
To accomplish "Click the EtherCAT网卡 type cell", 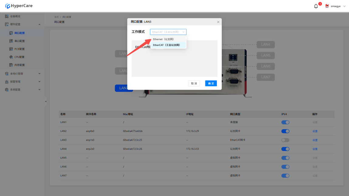I will 238,140.
